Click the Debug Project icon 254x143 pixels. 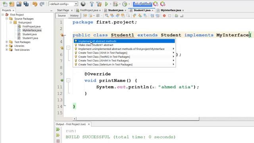115,4
